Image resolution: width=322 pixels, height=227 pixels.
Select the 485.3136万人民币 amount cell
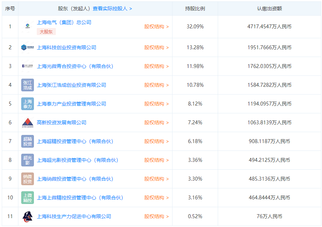point(269,179)
